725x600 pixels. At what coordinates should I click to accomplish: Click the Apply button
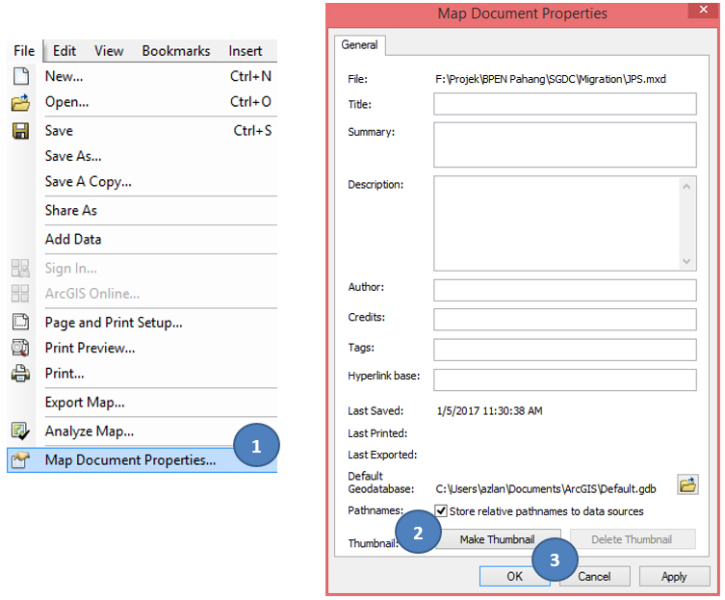pos(674,577)
